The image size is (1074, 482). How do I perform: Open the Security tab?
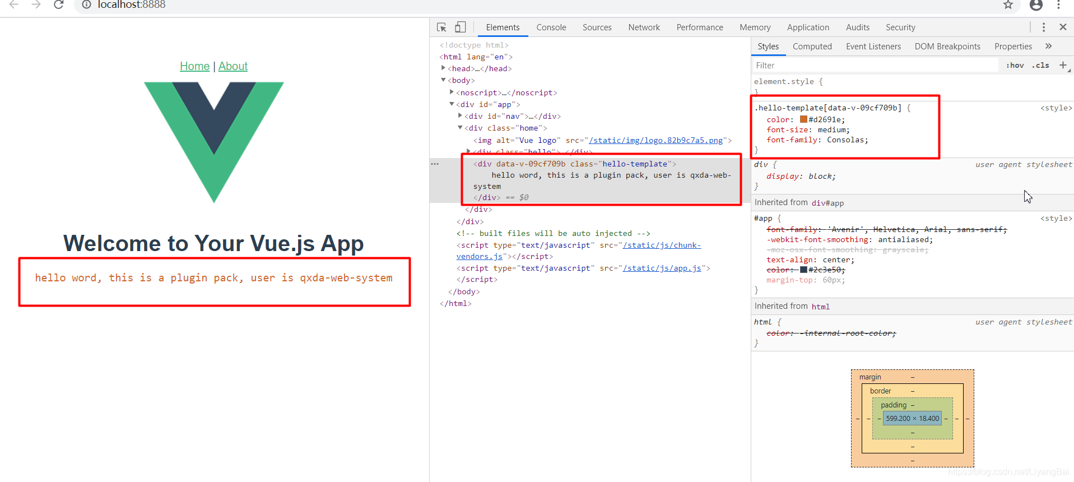[900, 27]
